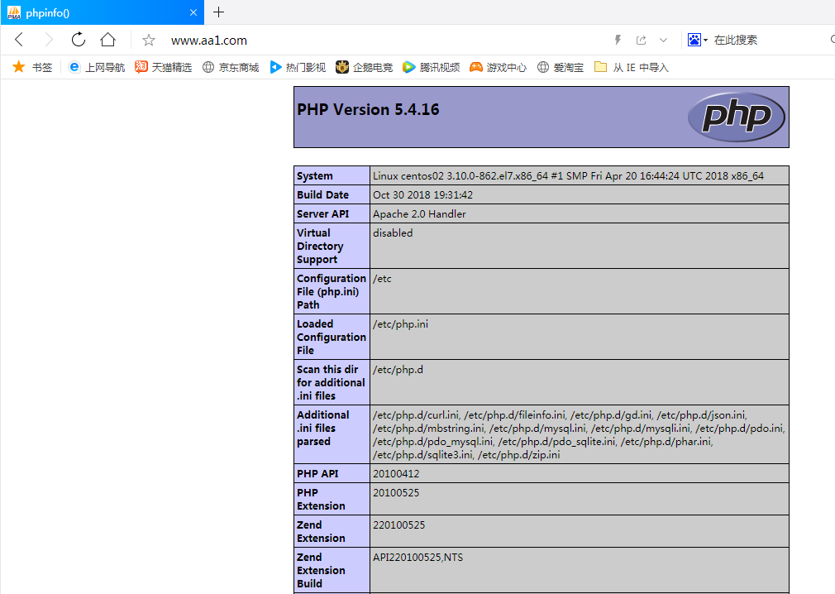The height and width of the screenshot is (594, 835).
Task: Open 热门影视 bookmark
Action: (298, 67)
